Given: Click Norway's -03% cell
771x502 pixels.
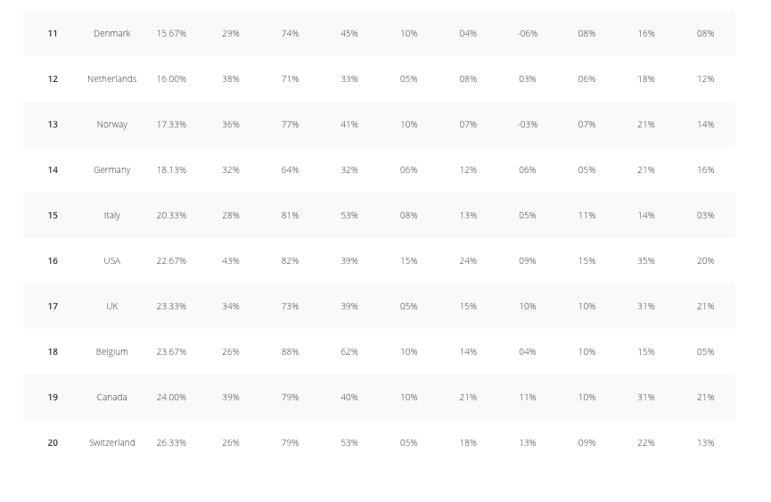Looking at the screenshot, I should (527, 125).
